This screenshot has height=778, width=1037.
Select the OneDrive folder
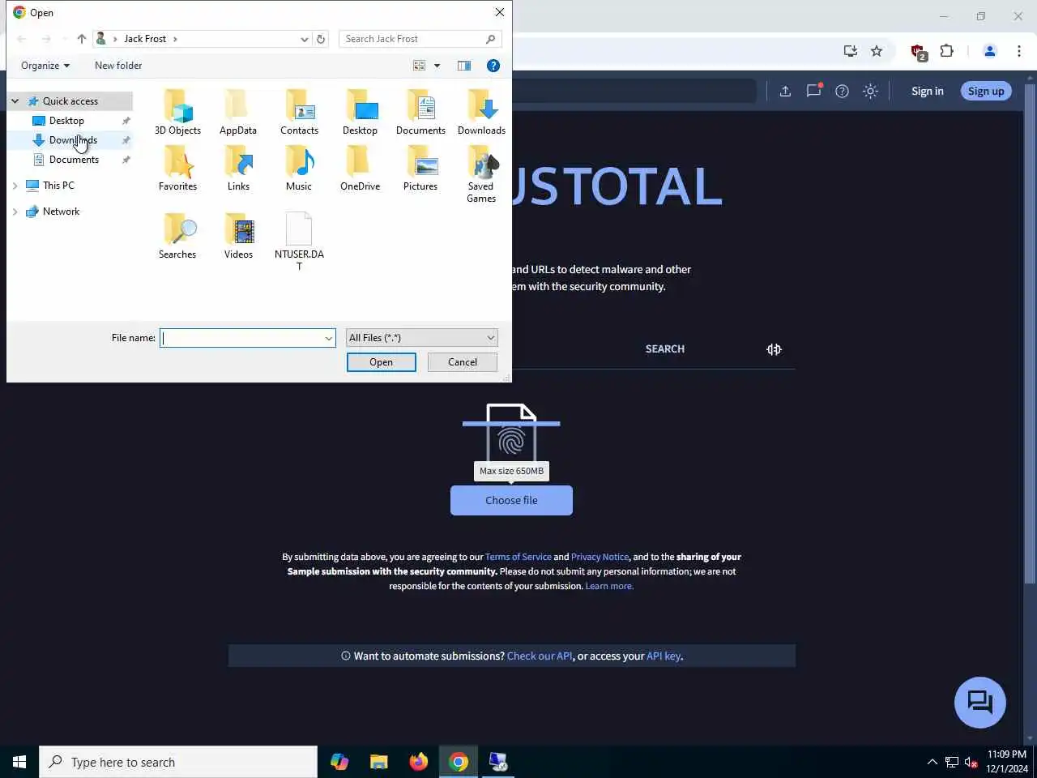click(360, 168)
